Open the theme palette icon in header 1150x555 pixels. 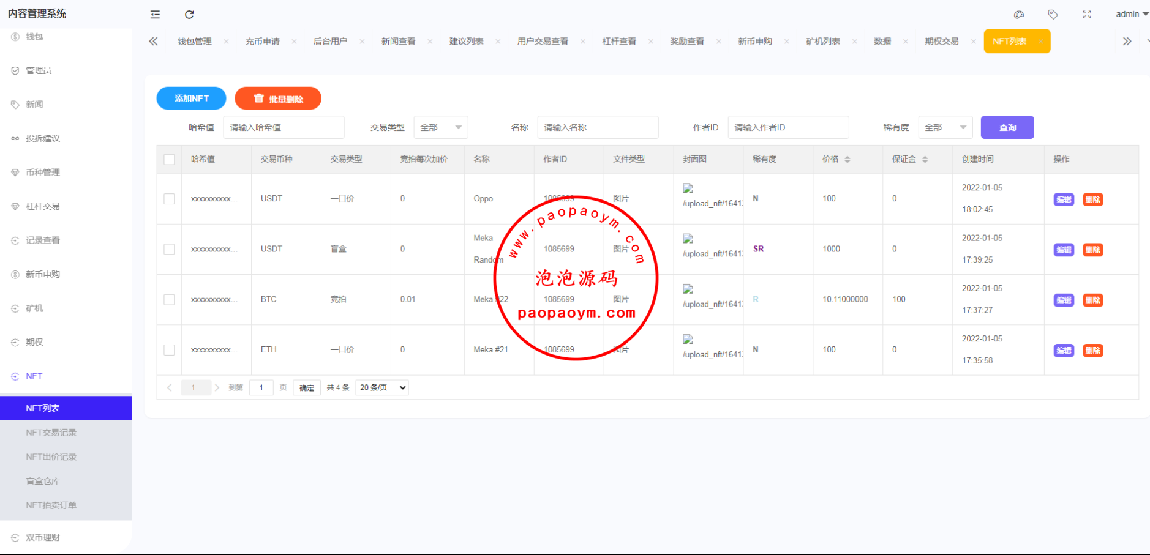coord(1019,15)
